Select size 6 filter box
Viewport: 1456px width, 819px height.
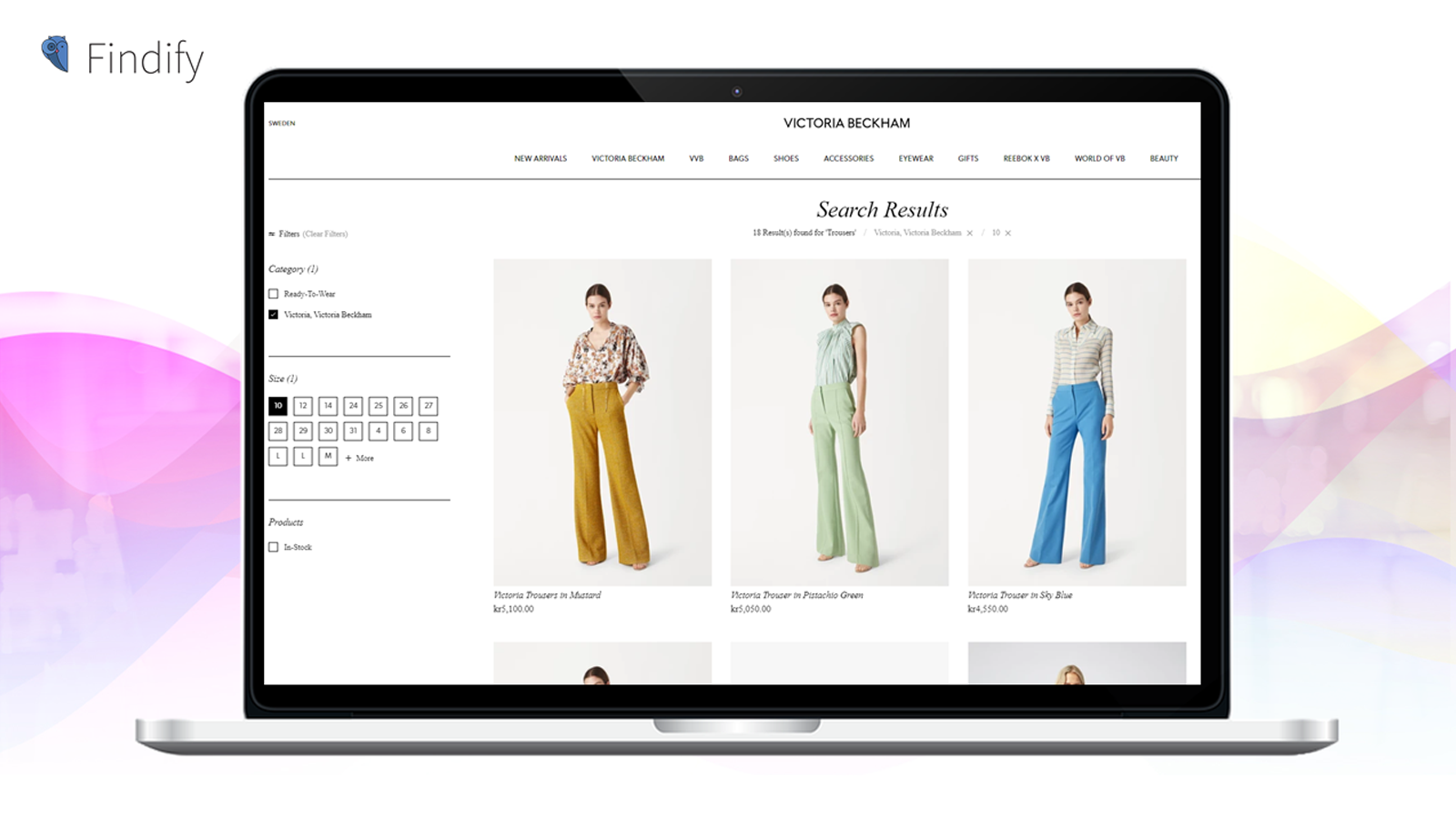[403, 431]
